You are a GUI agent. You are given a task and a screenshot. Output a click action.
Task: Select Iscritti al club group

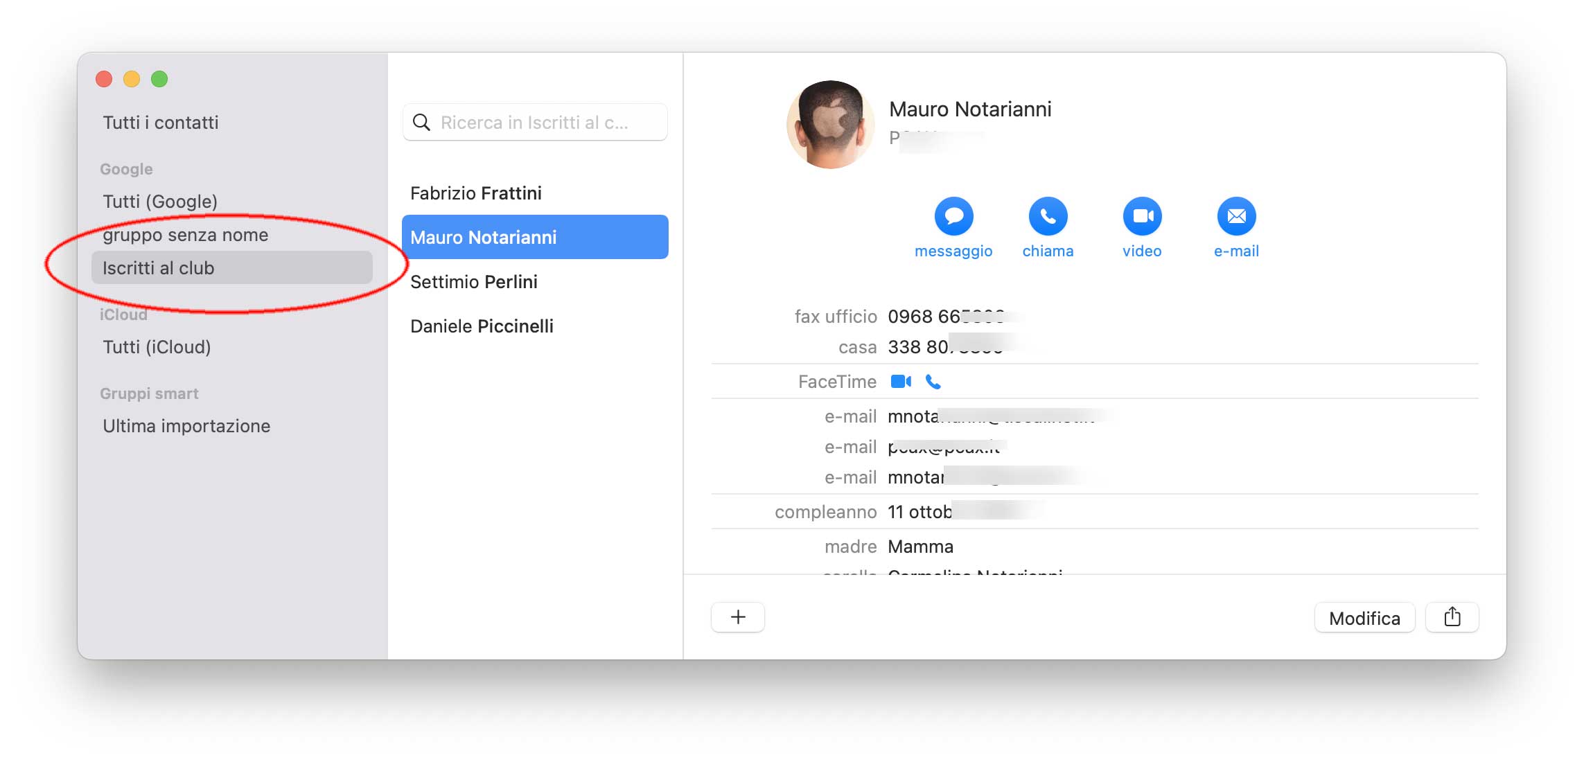coord(159,268)
